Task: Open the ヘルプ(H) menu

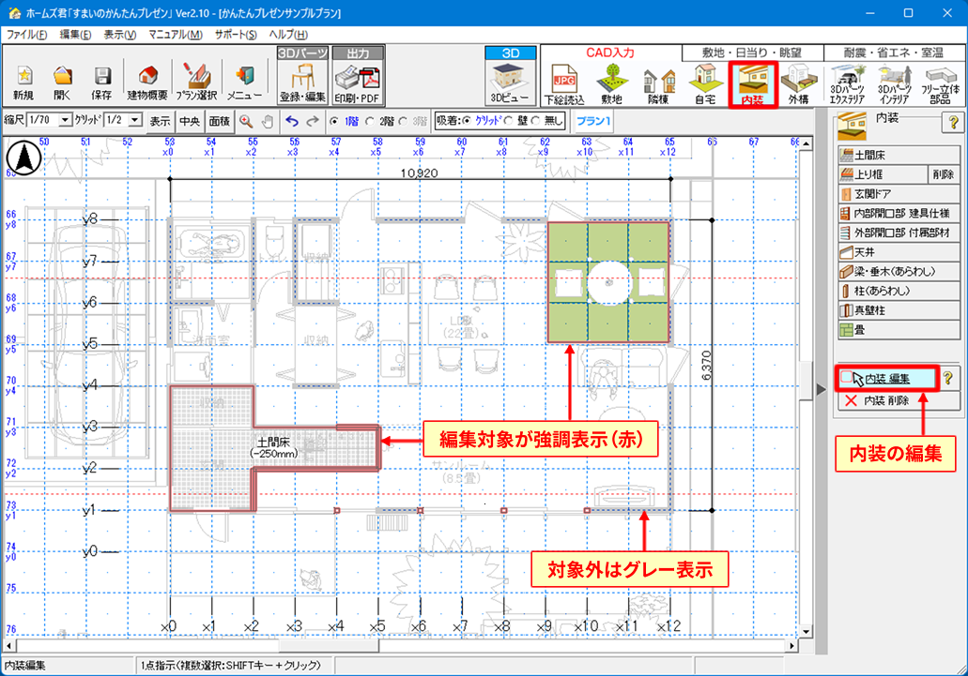Action: pyautogui.click(x=288, y=35)
